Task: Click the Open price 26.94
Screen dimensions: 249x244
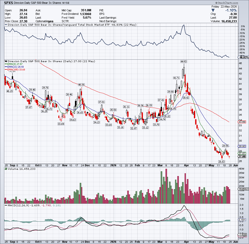Action: coord(23,10)
